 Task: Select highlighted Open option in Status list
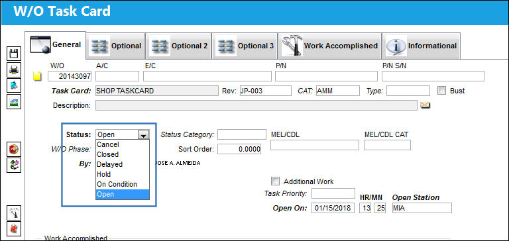(x=123, y=194)
